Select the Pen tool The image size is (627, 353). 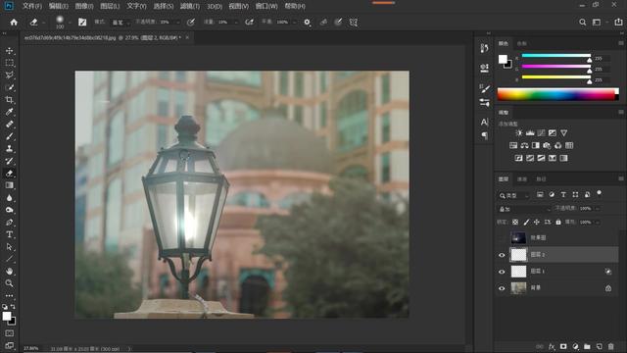pos(9,223)
